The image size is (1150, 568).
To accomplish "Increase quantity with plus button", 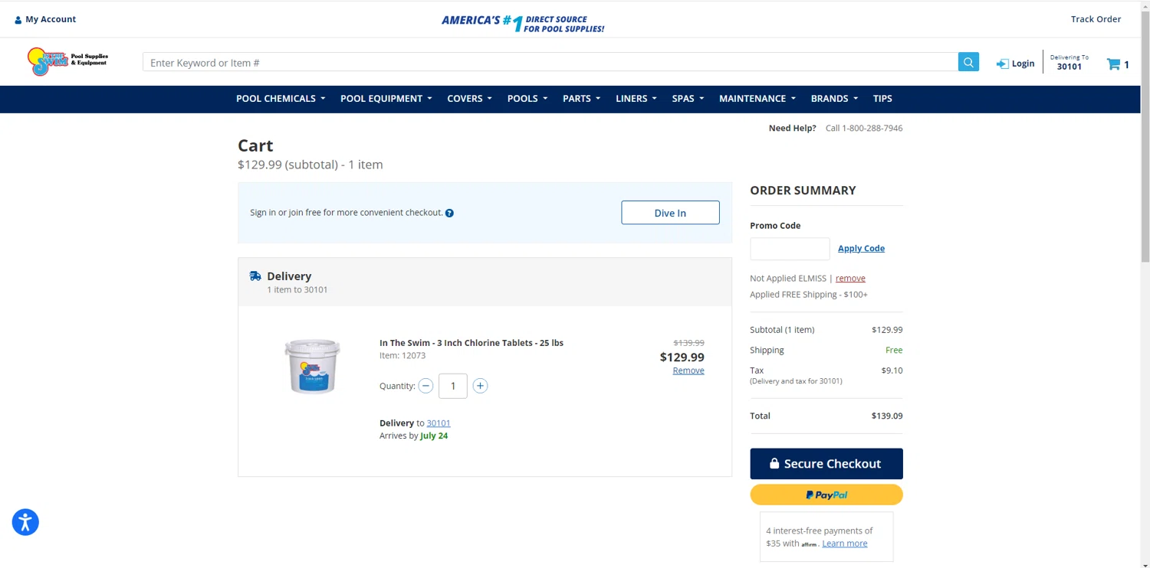I will [x=480, y=386].
